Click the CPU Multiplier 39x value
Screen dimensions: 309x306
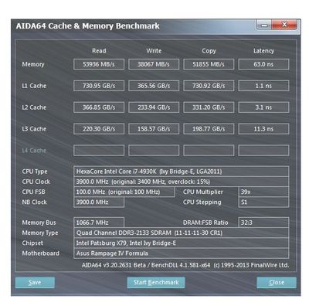point(263,192)
